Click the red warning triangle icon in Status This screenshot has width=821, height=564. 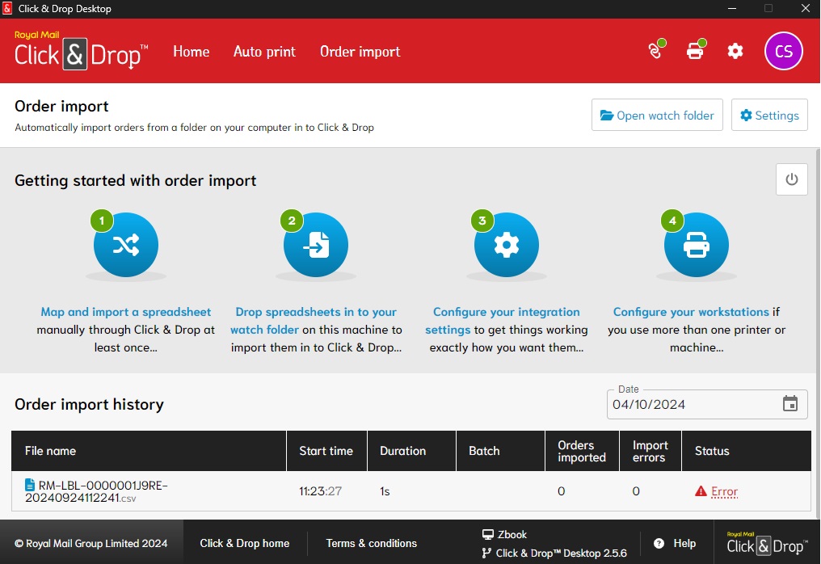click(x=701, y=491)
